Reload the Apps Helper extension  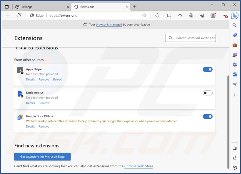pos(57,80)
